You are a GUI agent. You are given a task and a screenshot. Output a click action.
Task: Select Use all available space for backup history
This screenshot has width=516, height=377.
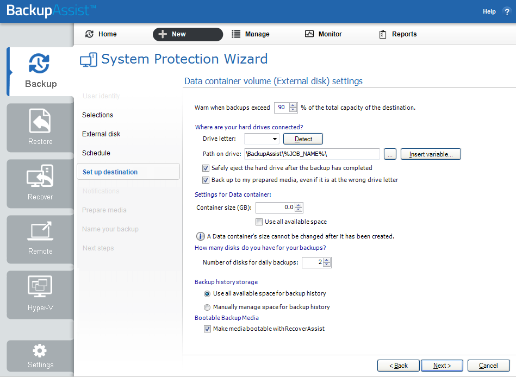tap(207, 293)
